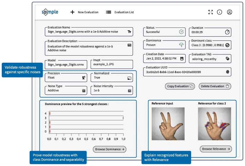This screenshot has width=245, height=166.
Task: Click the green bar for class 3
Action: [x=123, y=118]
